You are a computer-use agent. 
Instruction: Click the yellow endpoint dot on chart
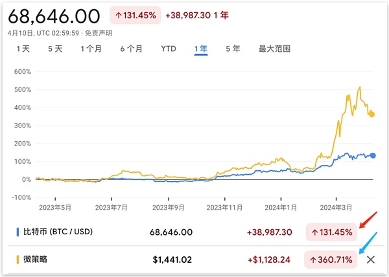[x=372, y=115]
